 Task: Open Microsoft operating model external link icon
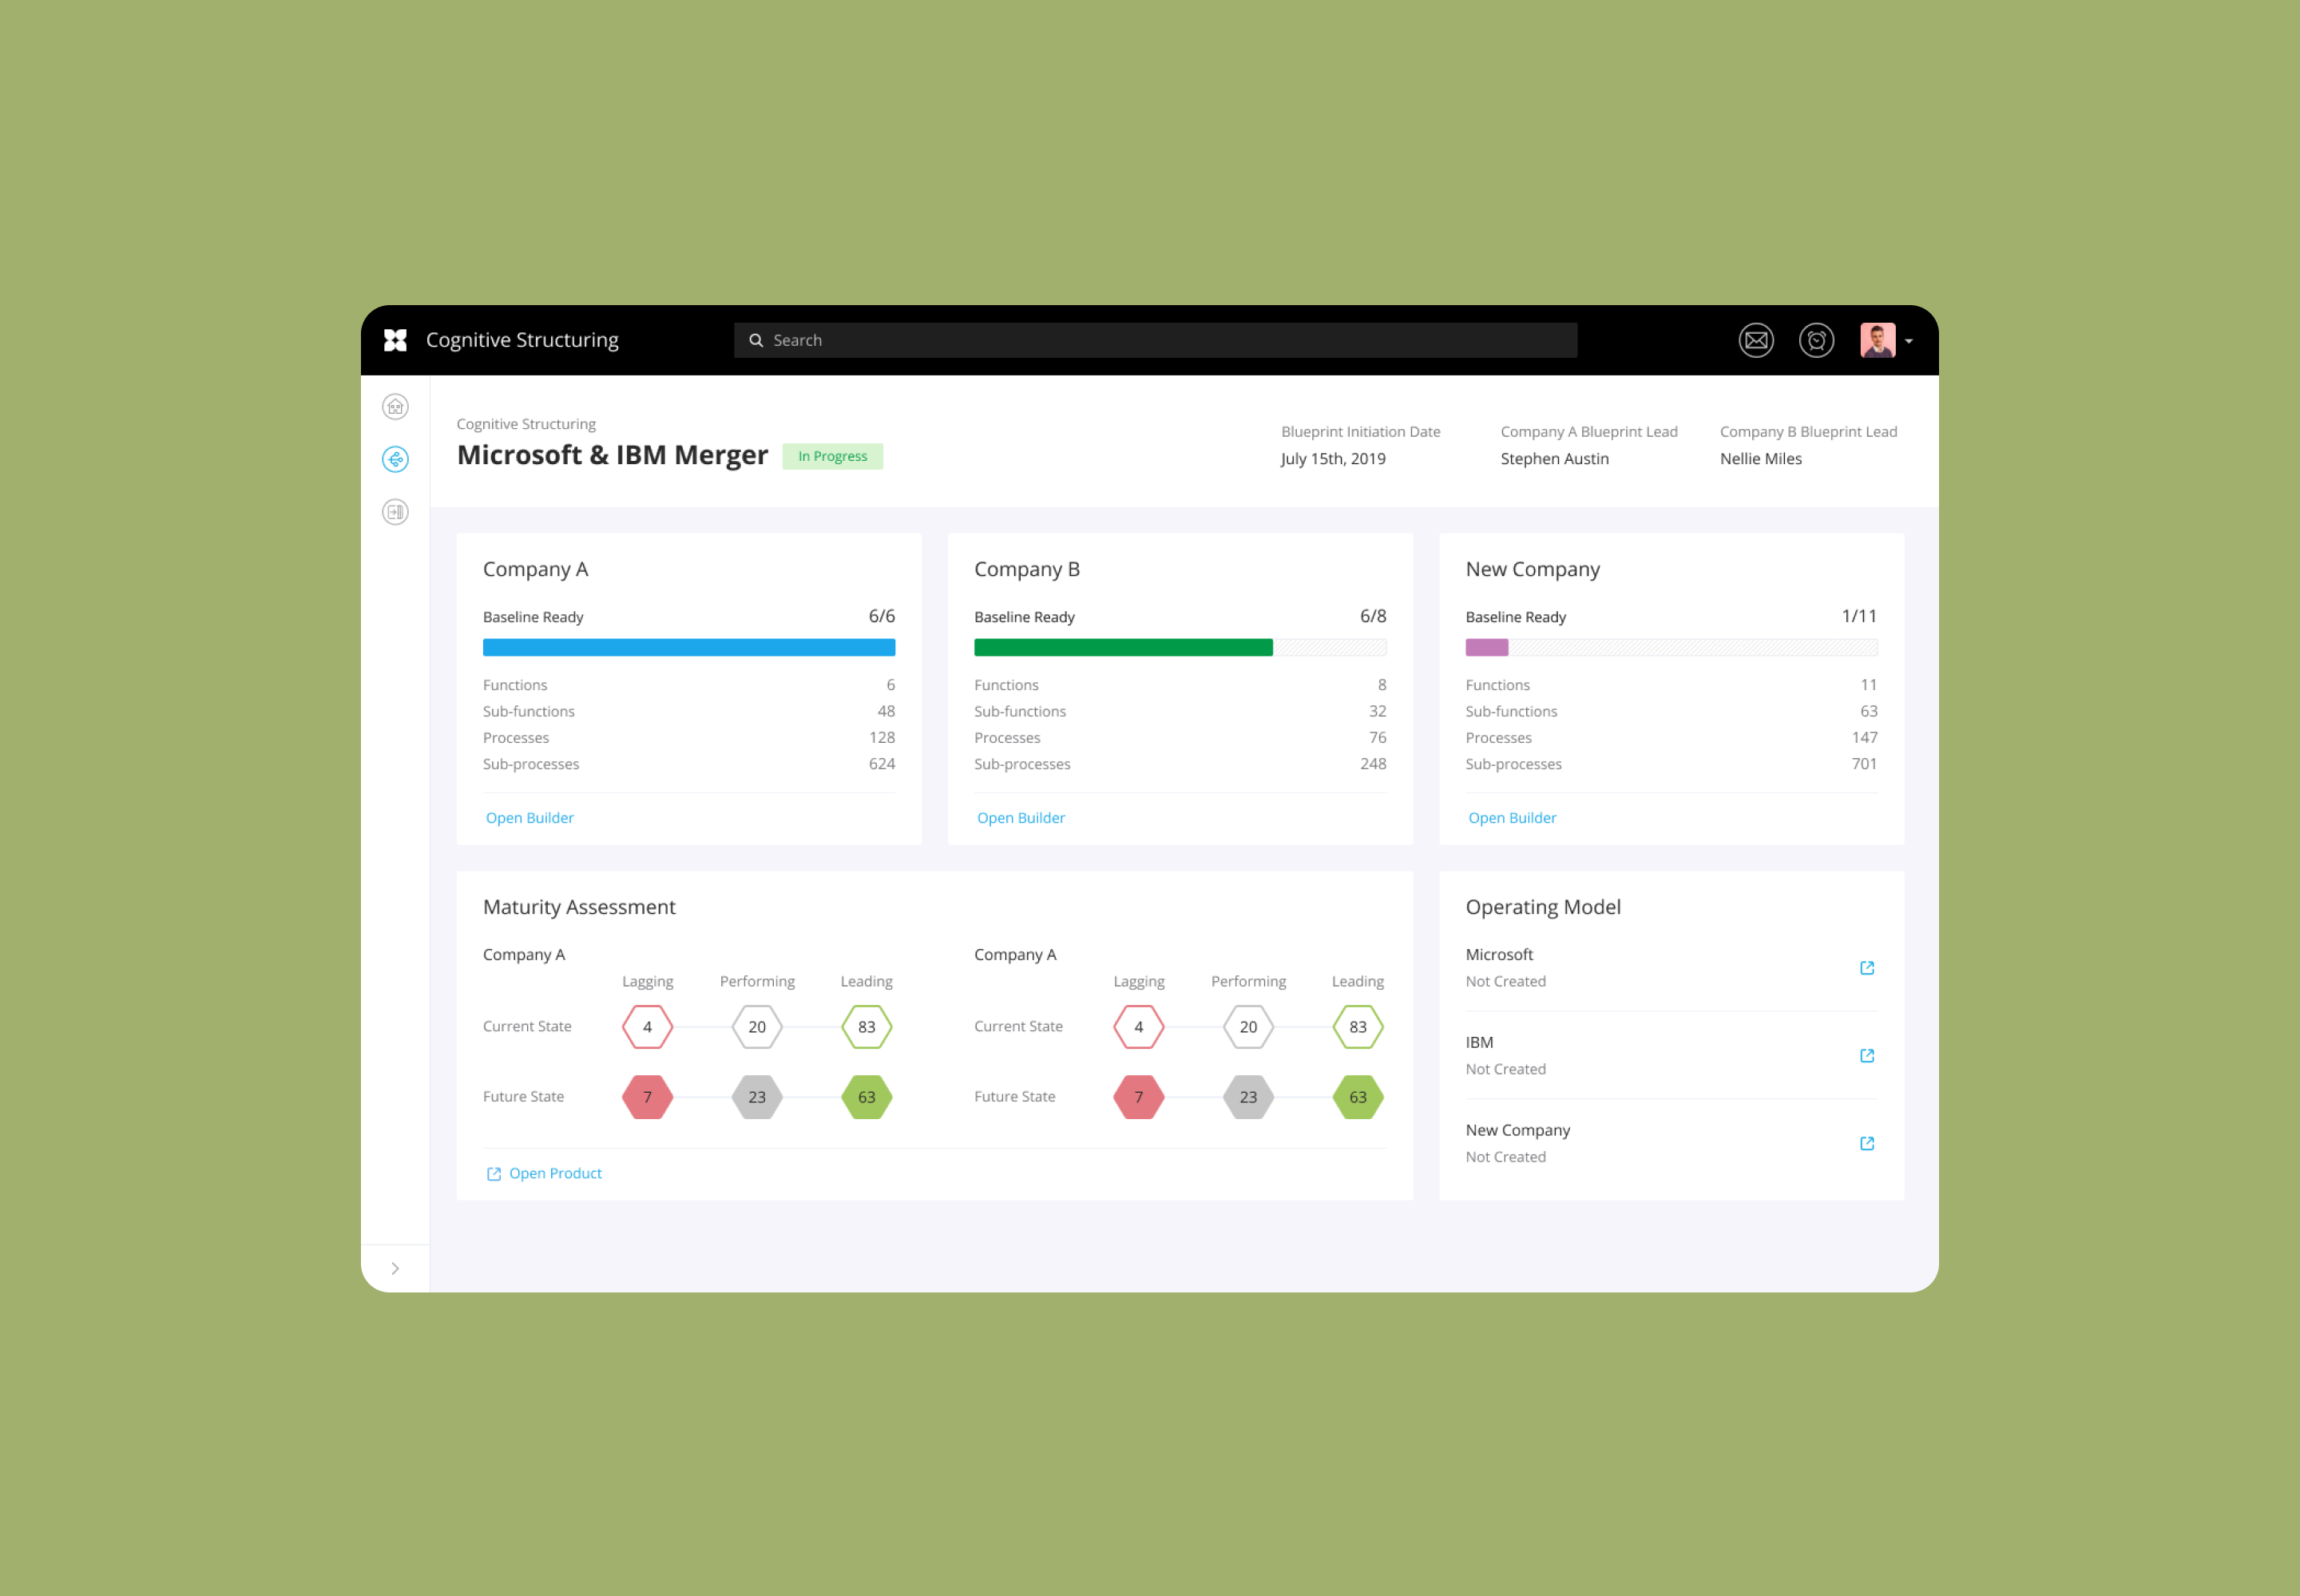[x=1866, y=968]
